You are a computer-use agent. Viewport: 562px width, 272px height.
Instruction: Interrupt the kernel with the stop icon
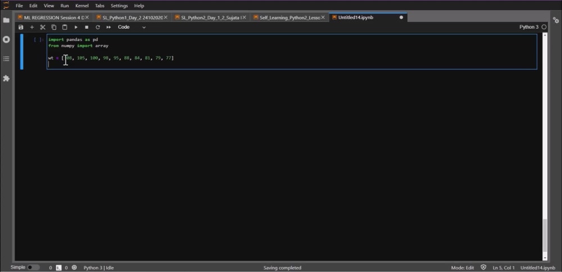[87, 27]
